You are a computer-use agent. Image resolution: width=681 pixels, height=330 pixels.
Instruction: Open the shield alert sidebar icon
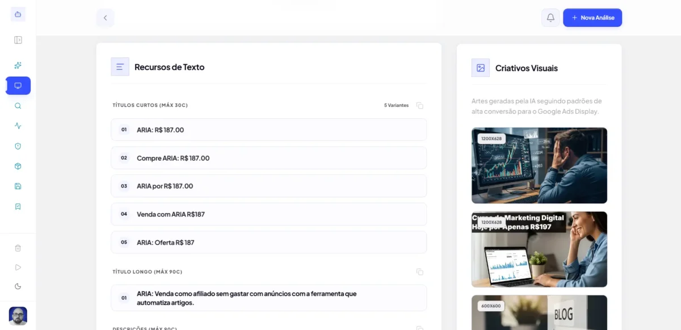(18, 146)
